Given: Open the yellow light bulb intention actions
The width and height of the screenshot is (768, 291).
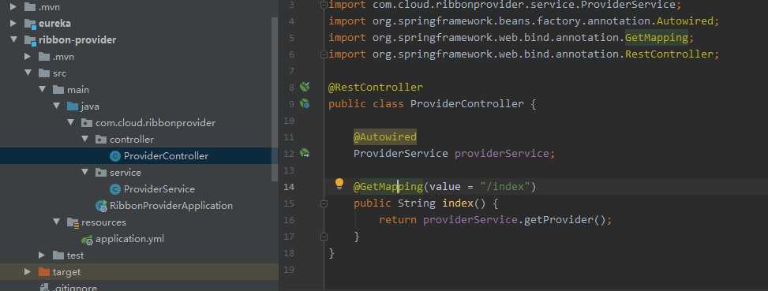Looking at the screenshot, I should coord(339,184).
